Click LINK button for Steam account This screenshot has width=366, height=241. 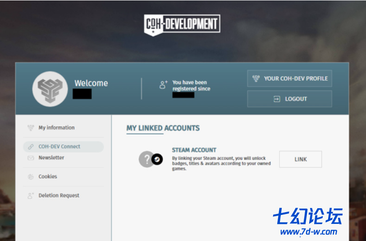coord(300,159)
